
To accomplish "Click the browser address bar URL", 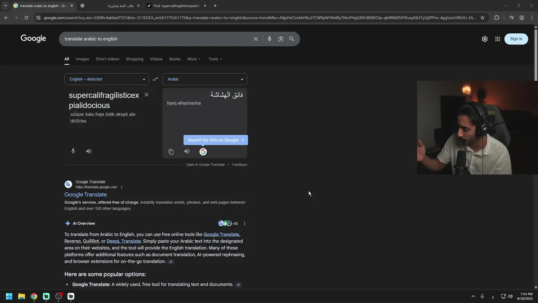I will (x=260, y=18).
